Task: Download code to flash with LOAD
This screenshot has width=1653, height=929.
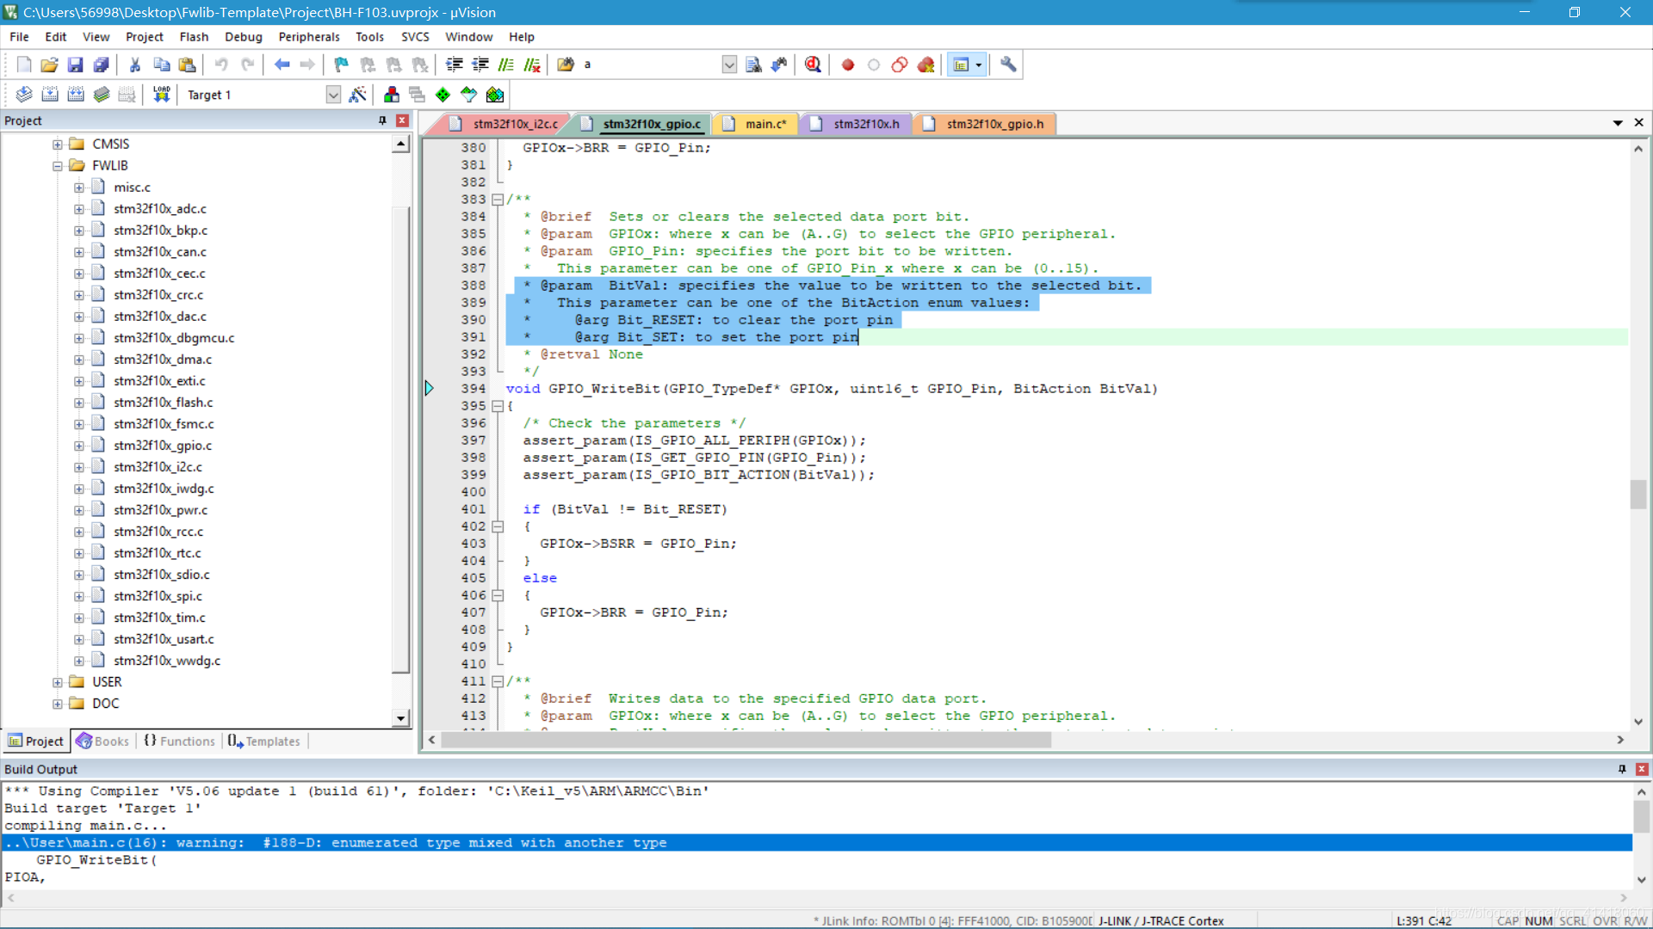Action: pyautogui.click(x=161, y=95)
